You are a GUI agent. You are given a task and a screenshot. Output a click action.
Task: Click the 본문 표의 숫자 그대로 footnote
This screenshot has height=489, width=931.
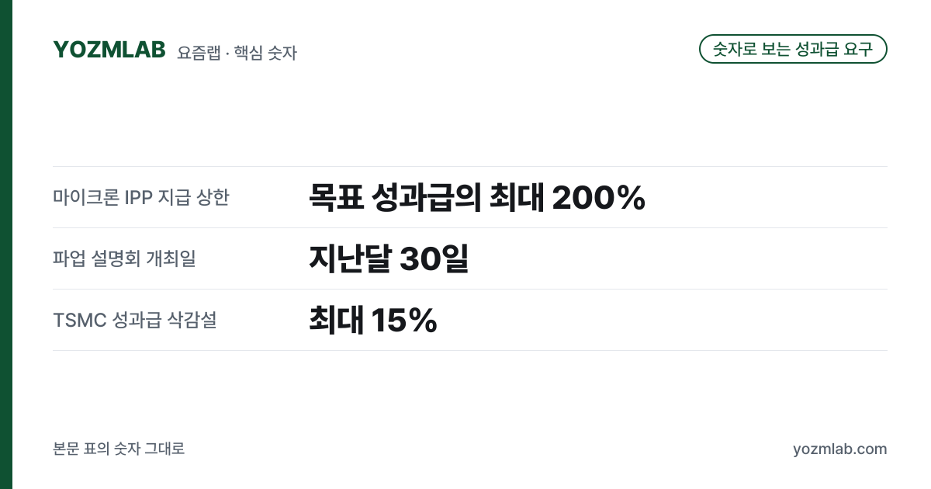(x=119, y=449)
